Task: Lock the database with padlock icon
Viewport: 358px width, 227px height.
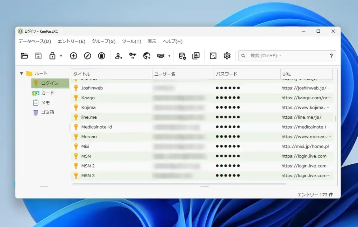Action: (x=52, y=56)
